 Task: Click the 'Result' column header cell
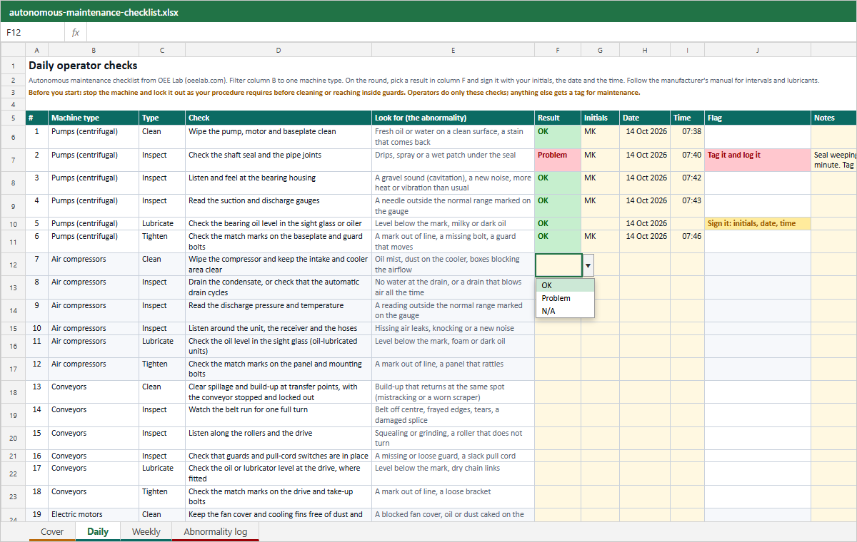tap(558, 118)
